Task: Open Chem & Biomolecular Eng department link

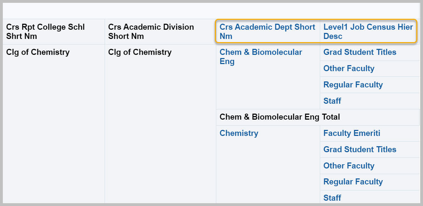Action: 260,57
